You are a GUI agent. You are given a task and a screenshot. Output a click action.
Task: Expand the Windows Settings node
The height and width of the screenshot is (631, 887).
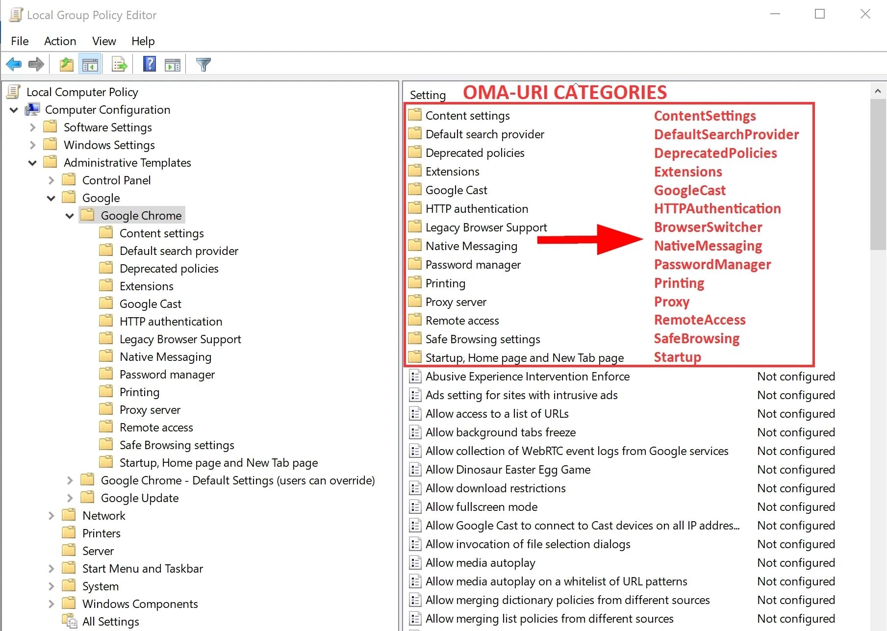coord(32,145)
